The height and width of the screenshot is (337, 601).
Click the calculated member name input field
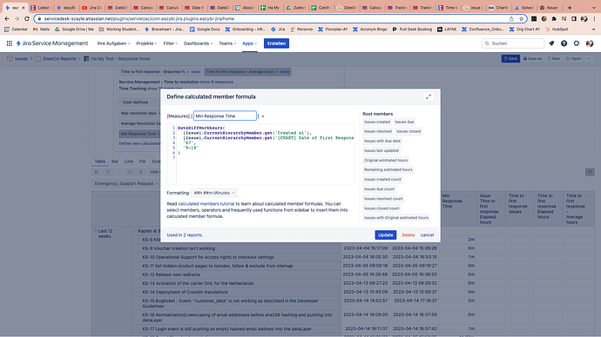225,116
